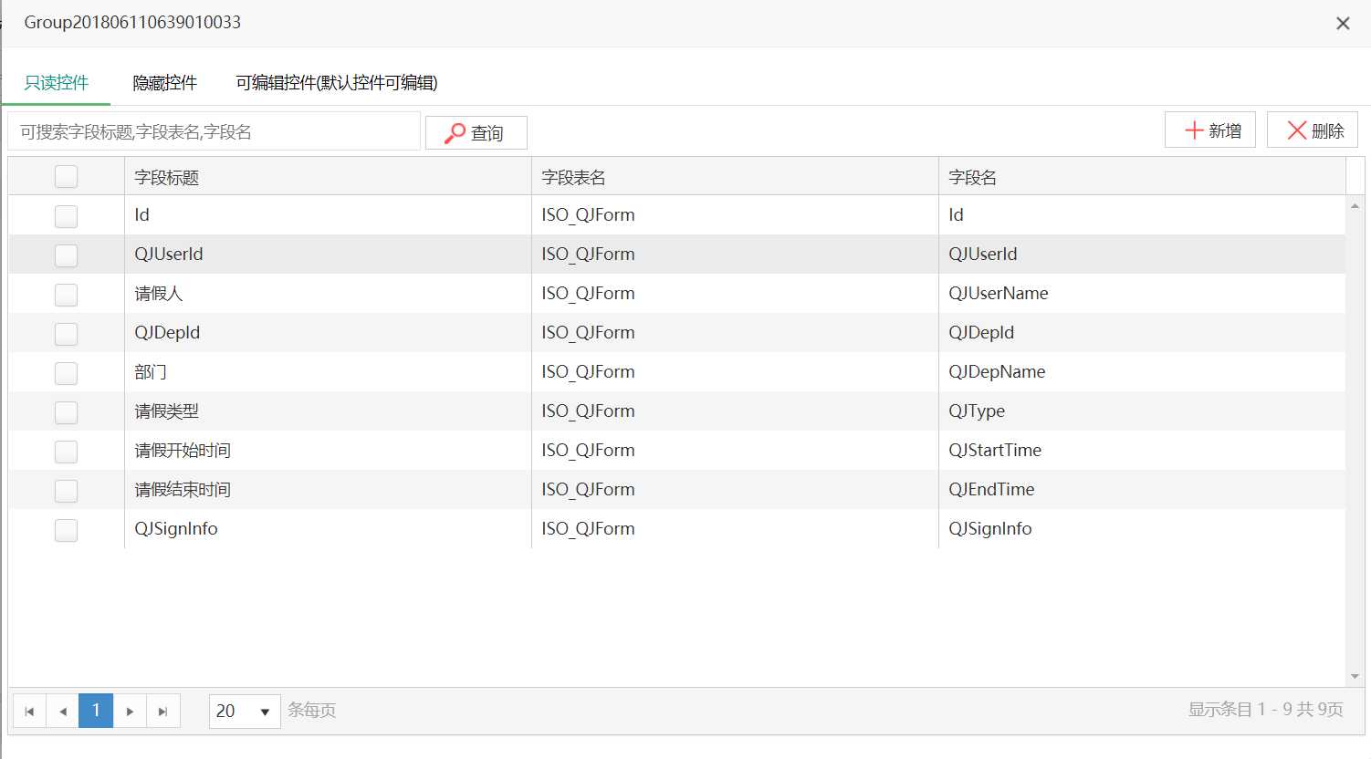Viewport: 1371px width, 759px height.
Task: Click the scrollbar down arrow
Action: coord(1355,676)
